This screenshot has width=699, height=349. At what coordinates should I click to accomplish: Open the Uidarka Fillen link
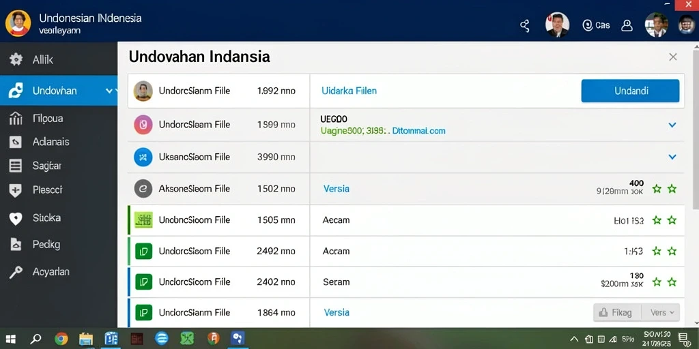(x=349, y=91)
